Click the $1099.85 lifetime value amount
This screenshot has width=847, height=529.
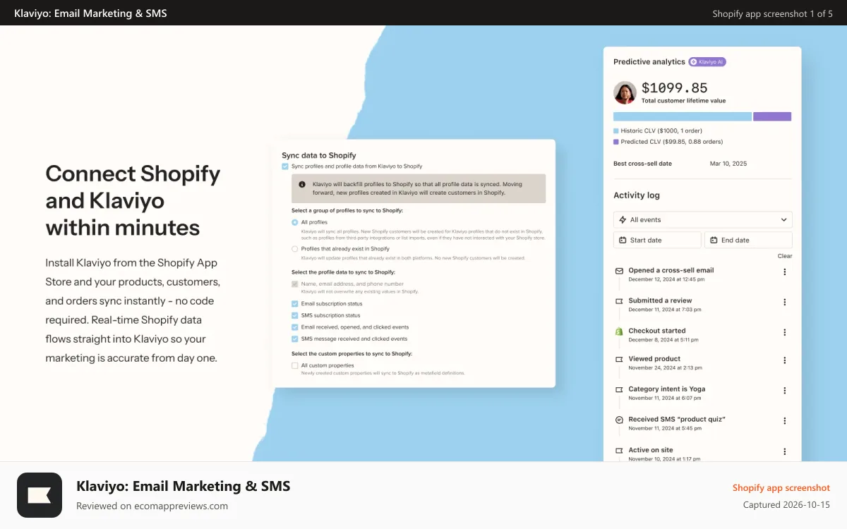(x=674, y=88)
